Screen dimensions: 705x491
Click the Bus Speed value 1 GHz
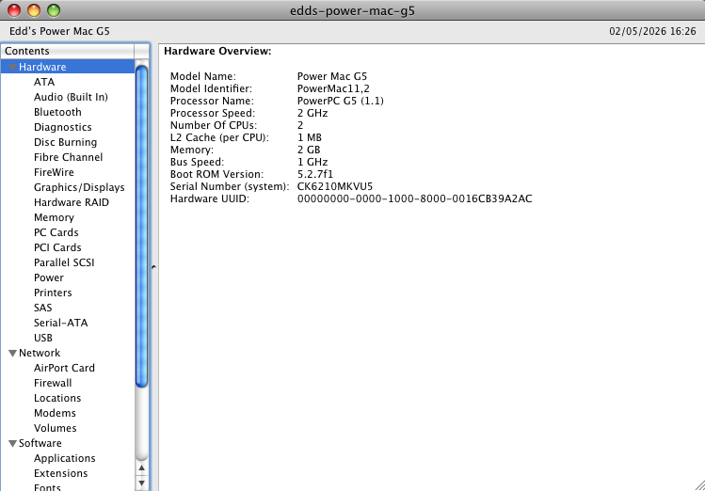coord(312,162)
